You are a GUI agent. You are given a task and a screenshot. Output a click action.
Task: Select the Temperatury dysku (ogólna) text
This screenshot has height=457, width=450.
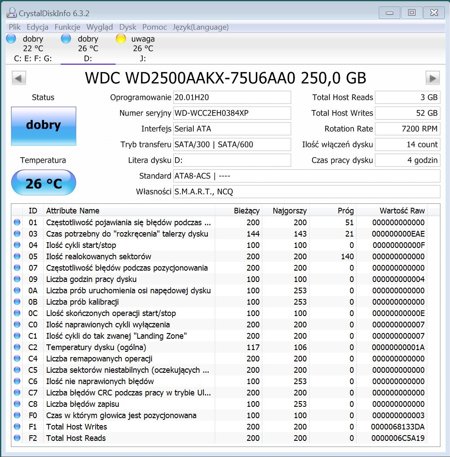coord(96,347)
